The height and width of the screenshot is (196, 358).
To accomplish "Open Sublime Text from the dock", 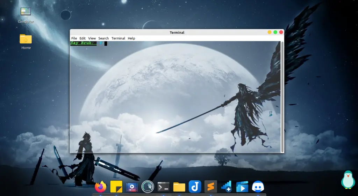I will 210,187.
